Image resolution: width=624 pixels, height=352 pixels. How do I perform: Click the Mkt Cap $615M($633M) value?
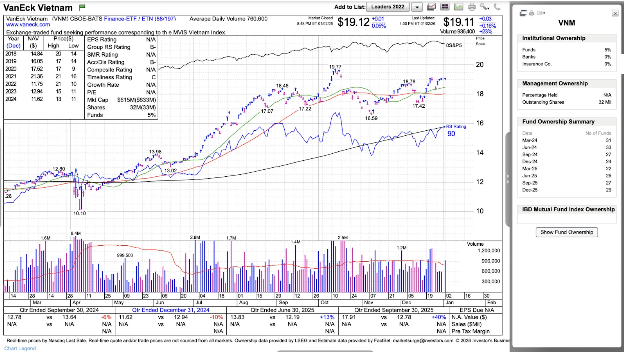(x=136, y=100)
